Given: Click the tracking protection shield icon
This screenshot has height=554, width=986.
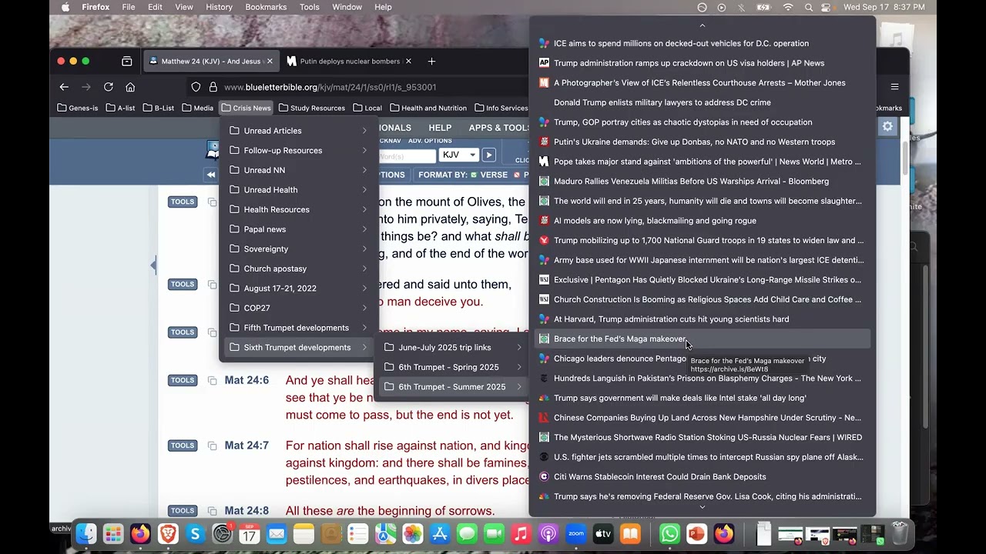Looking at the screenshot, I should point(196,87).
